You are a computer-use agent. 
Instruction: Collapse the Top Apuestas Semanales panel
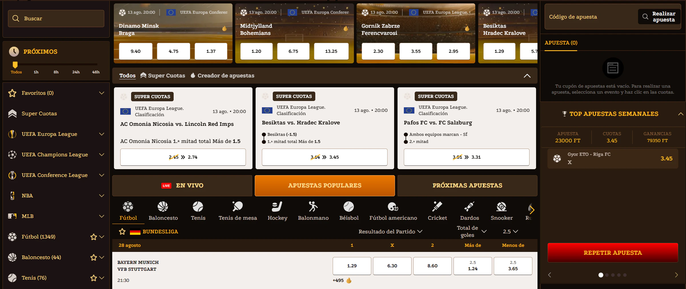tap(681, 114)
